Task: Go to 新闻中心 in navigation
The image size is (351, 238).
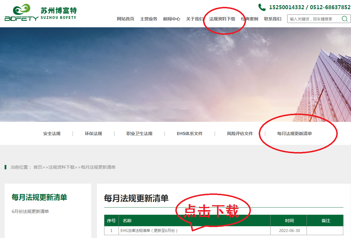Action: coord(172,19)
